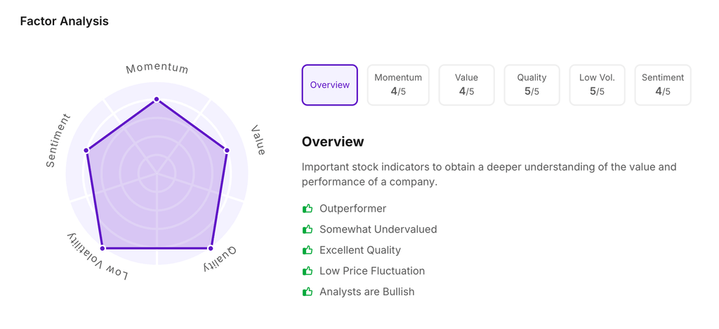Open the Value 4/5 tab
Screen dimensions: 719x329
click(x=466, y=85)
